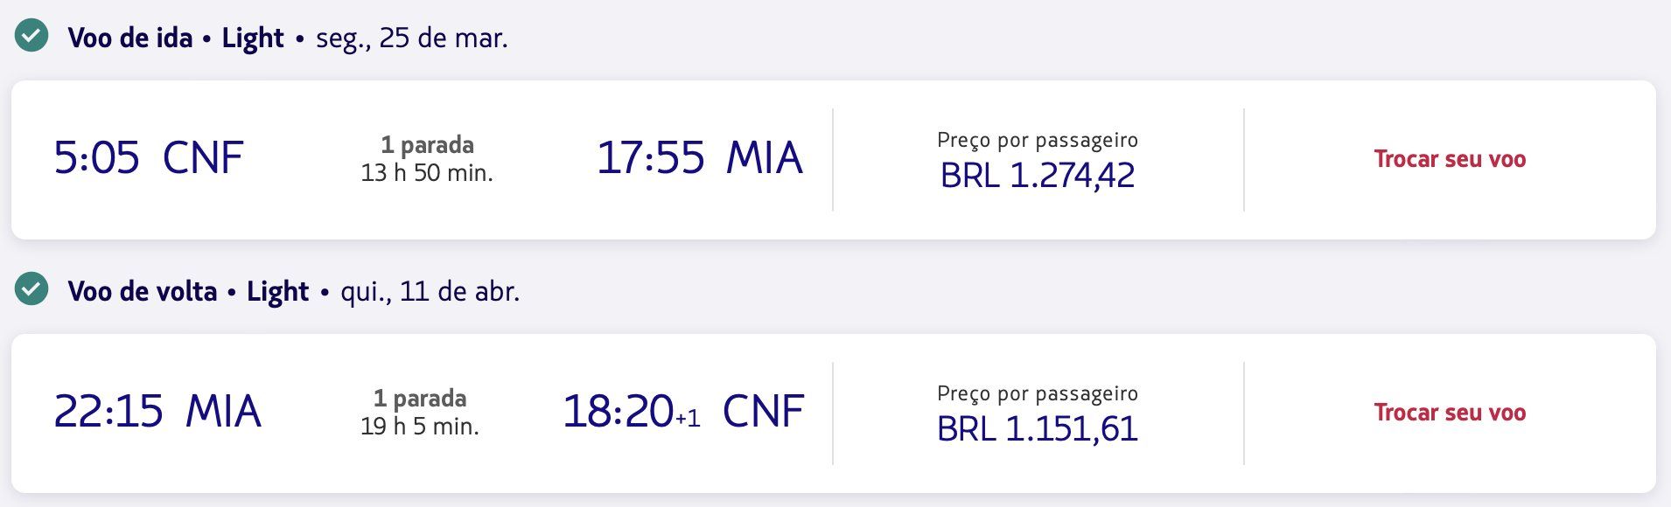
Task: Click the date seg., 25 de mar.
Action: pos(411,38)
